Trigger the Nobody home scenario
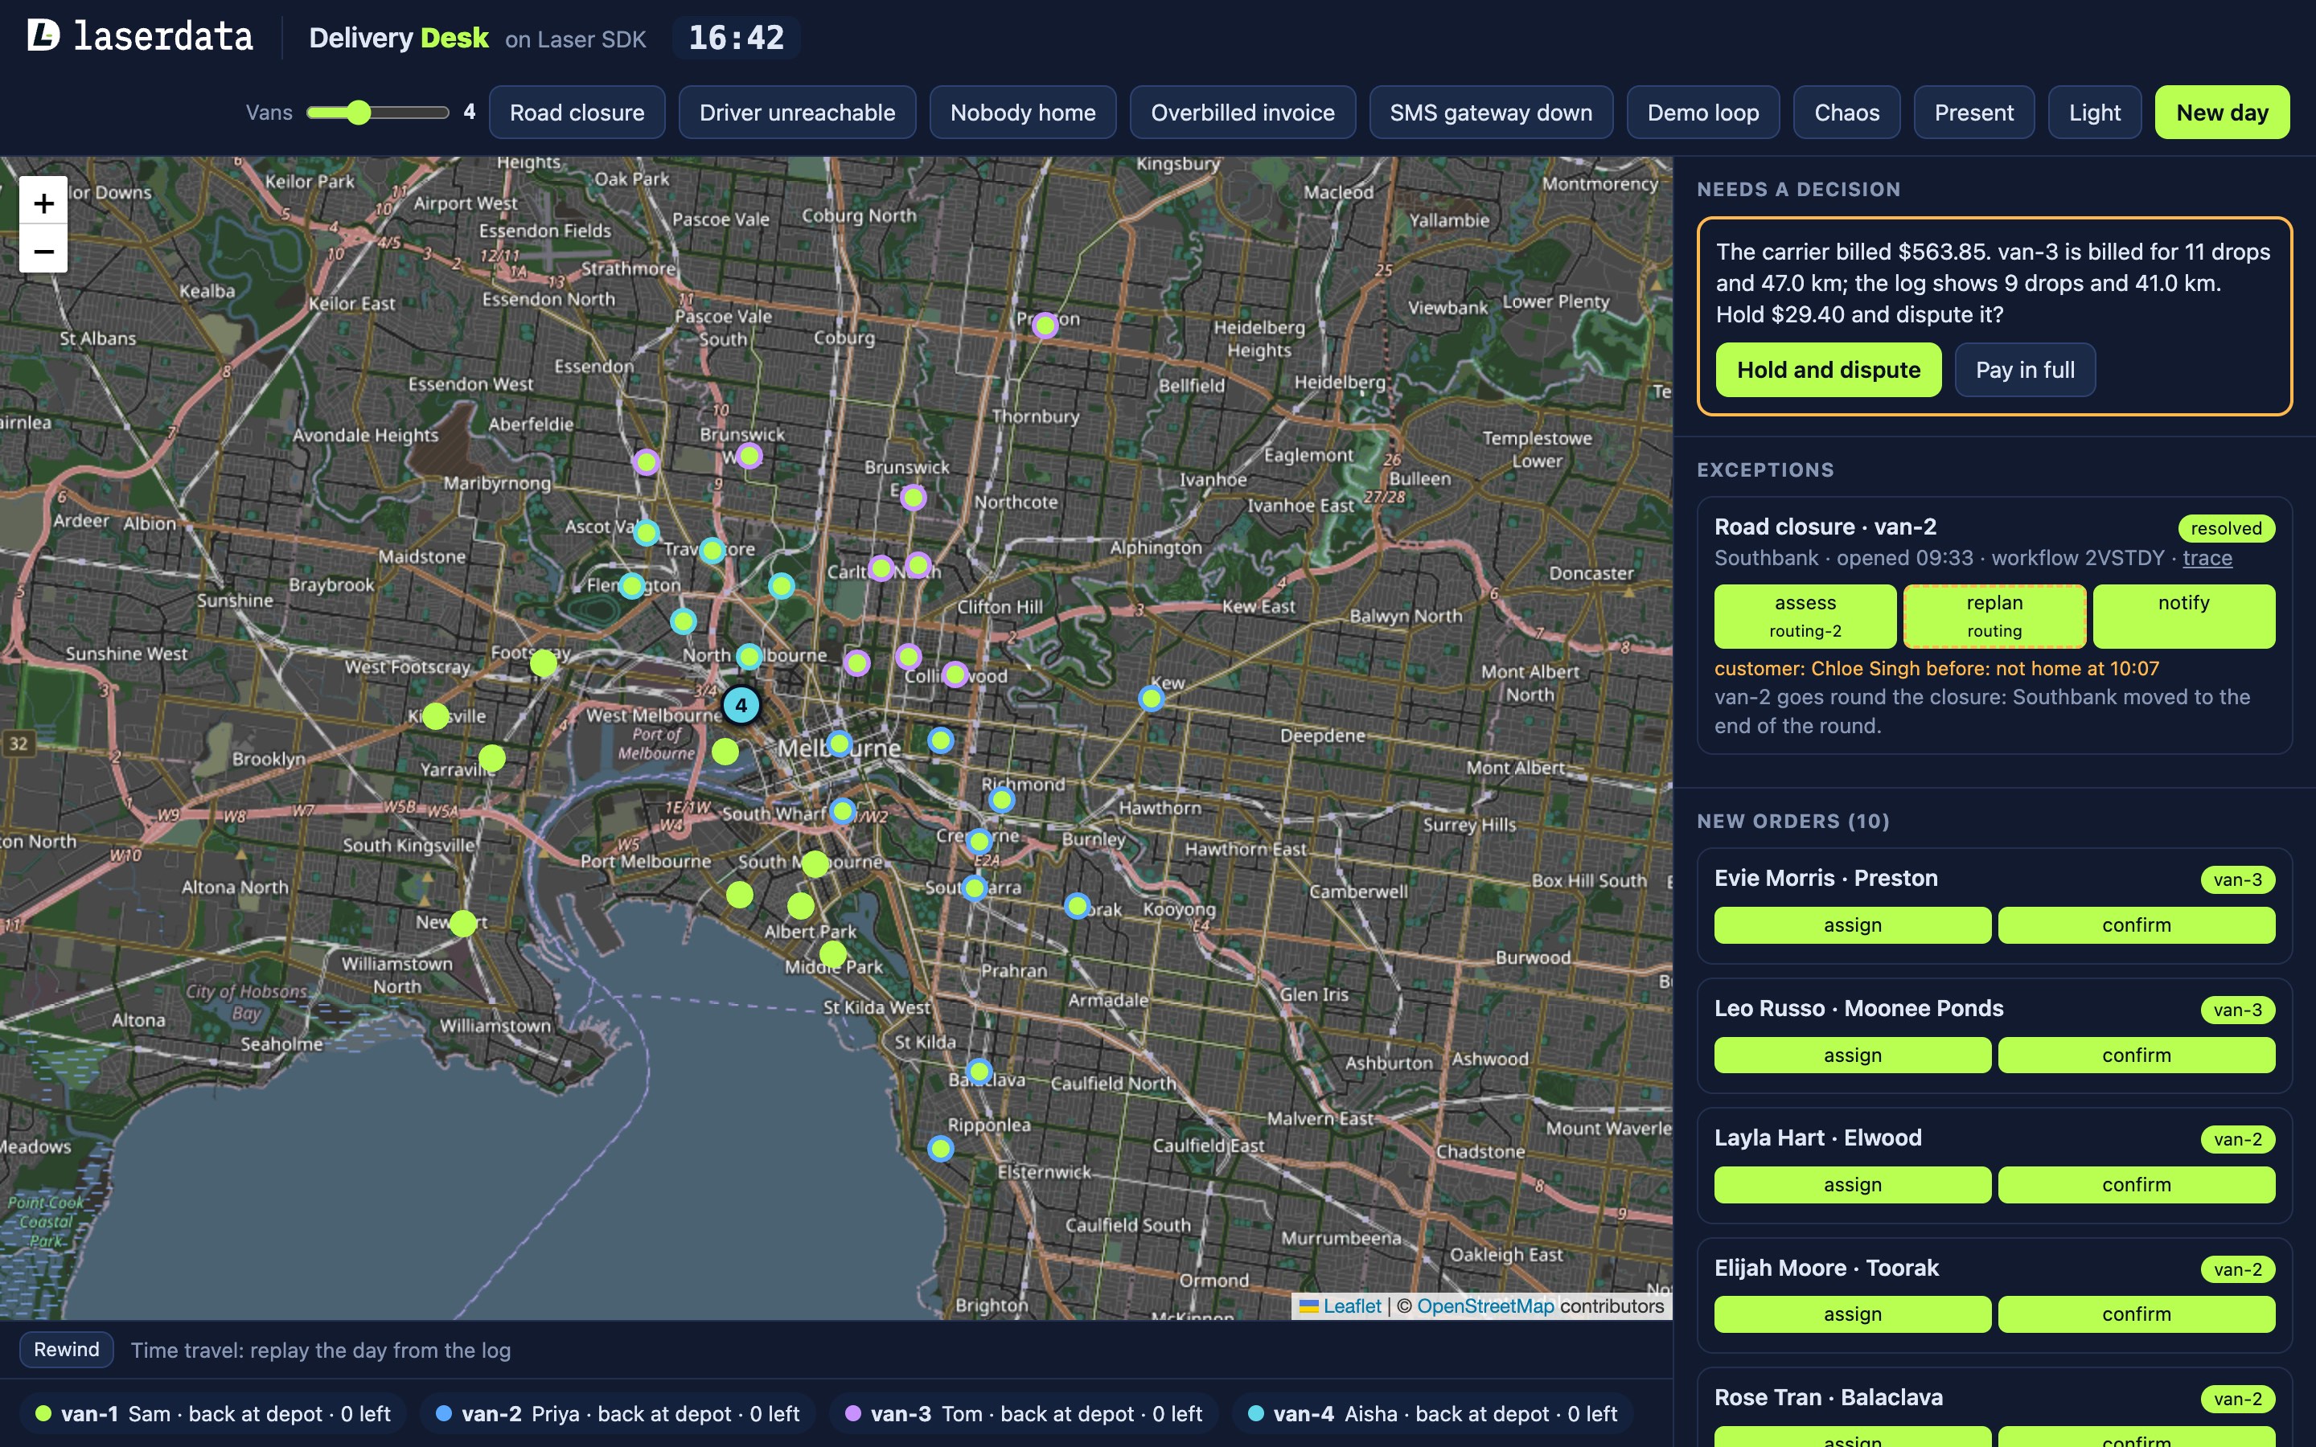 [1022, 112]
